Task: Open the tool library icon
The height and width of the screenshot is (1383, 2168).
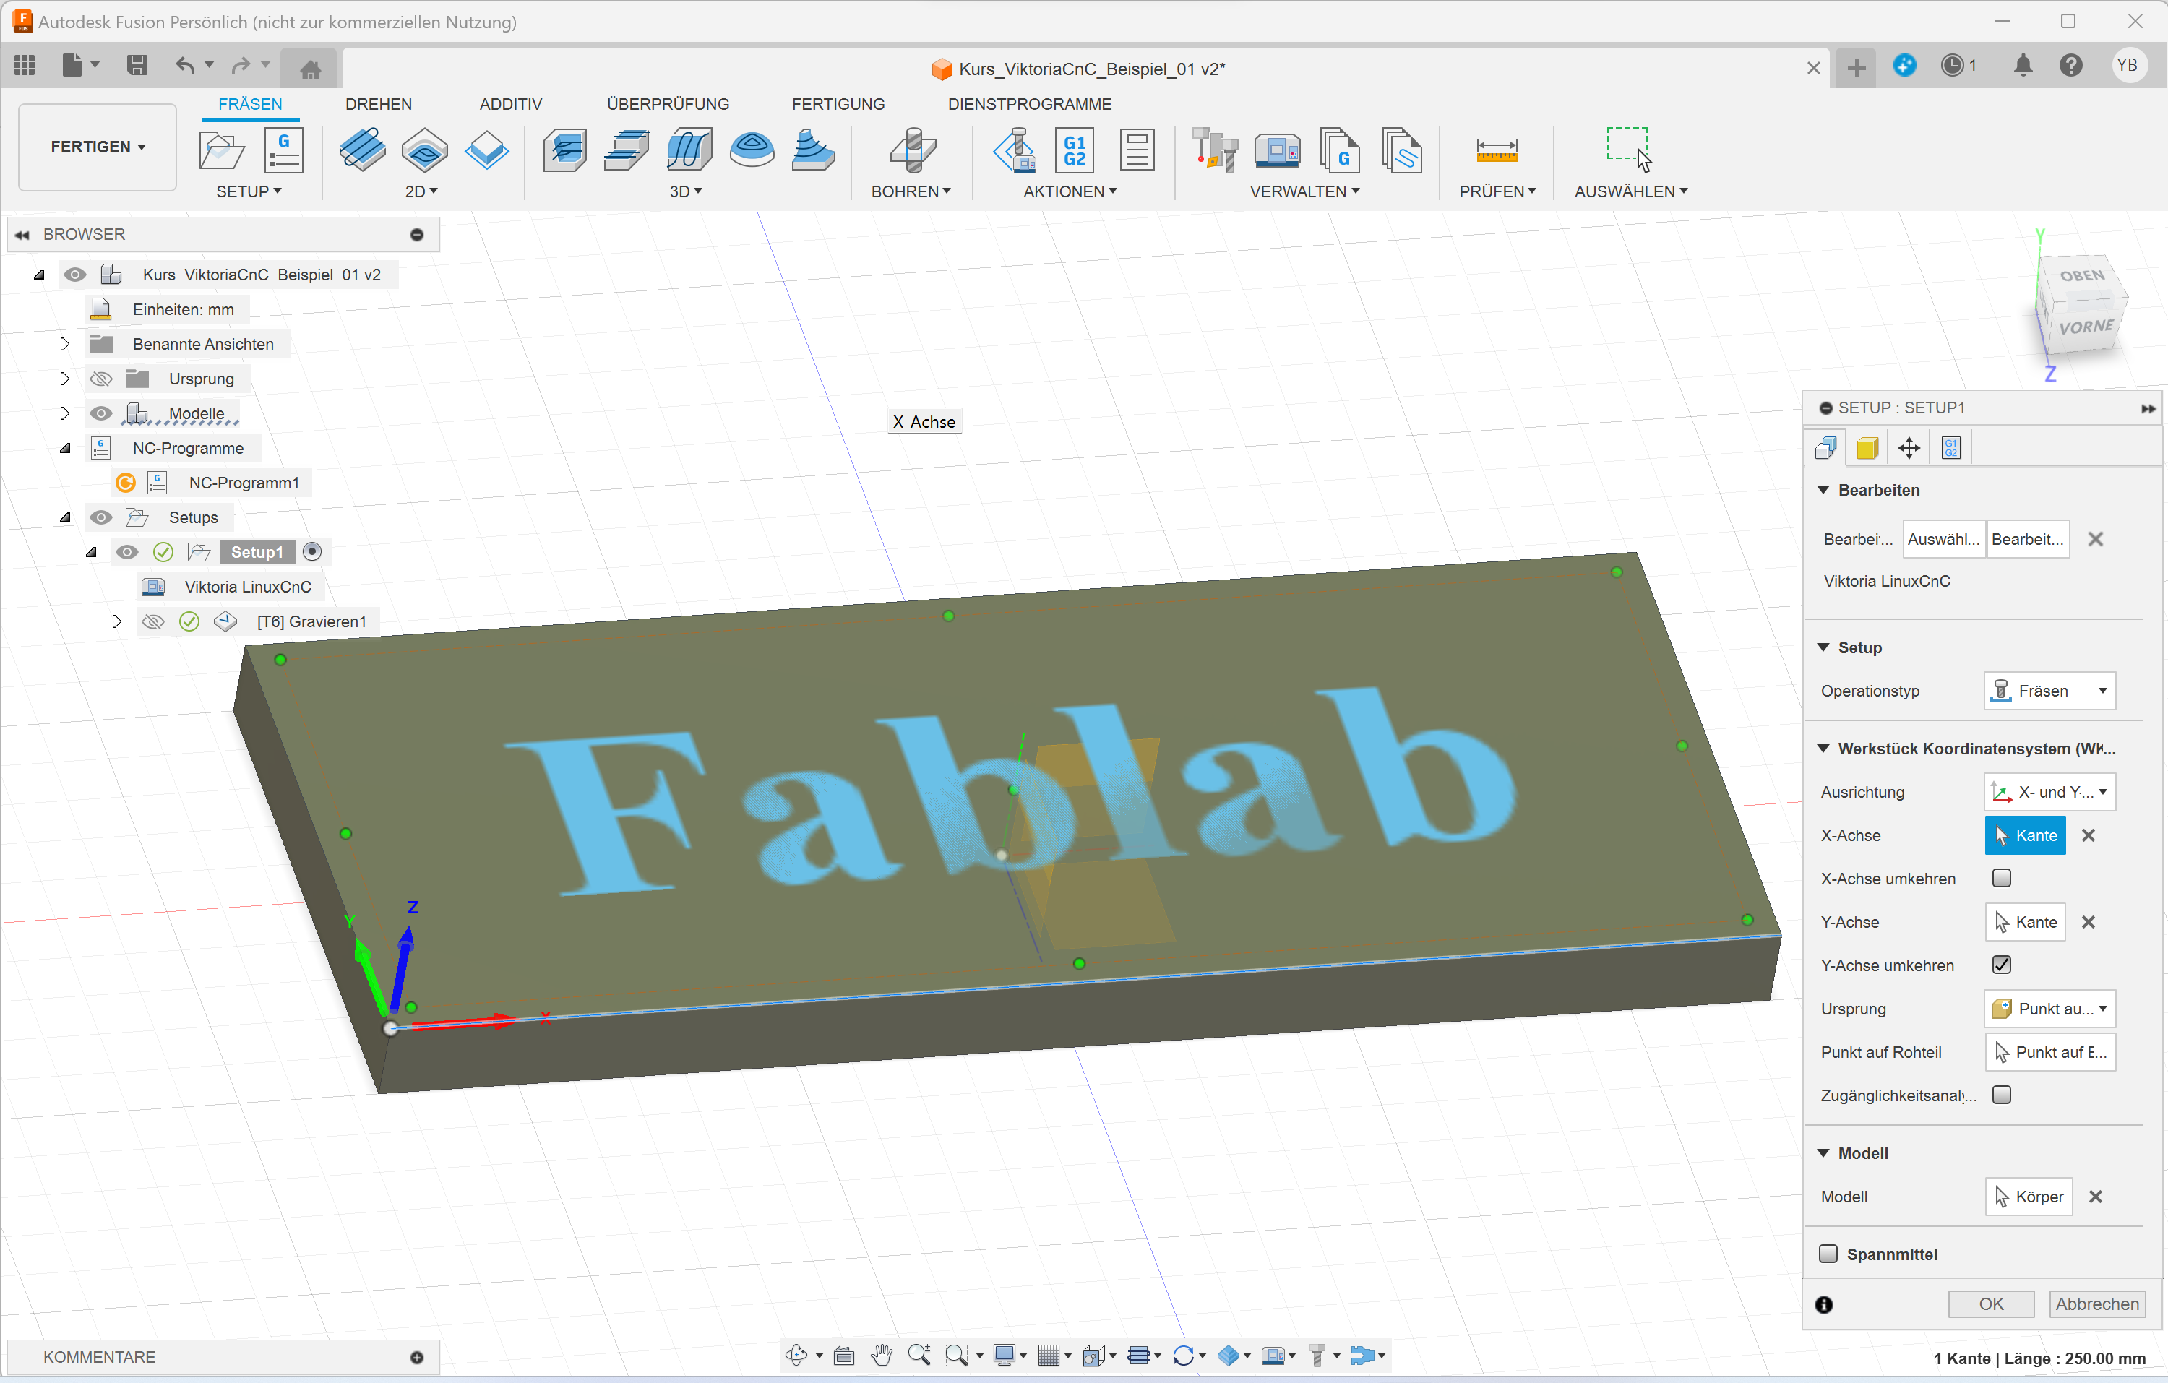Action: tap(1215, 150)
